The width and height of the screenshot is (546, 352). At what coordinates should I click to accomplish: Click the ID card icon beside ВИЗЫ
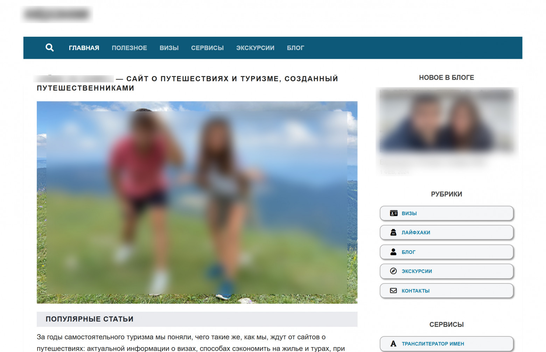tap(393, 213)
